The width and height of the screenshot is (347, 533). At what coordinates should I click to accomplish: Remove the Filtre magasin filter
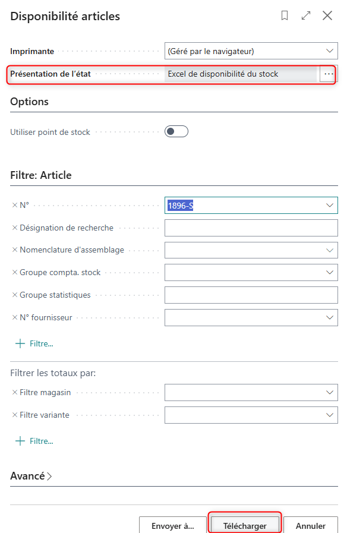[15, 392]
